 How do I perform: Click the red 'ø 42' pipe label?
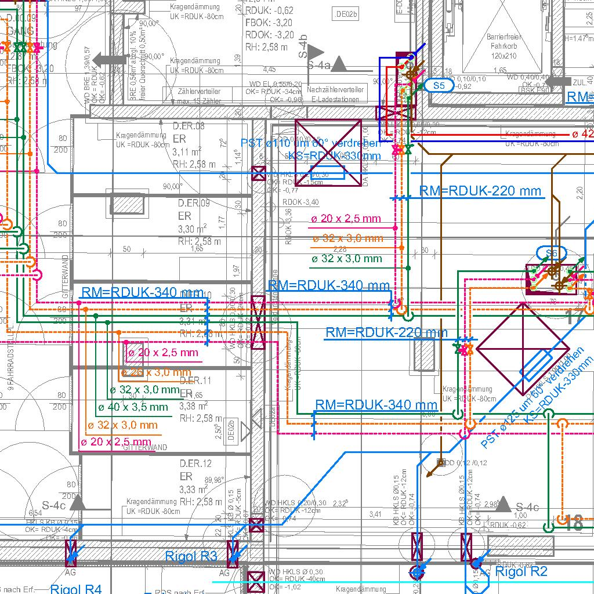[x=582, y=134]
